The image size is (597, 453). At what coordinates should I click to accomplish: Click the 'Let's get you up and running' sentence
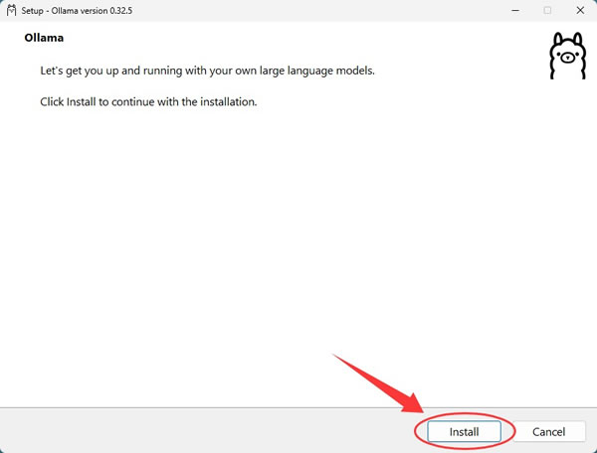pyautogui.click(x=208, y=72)
